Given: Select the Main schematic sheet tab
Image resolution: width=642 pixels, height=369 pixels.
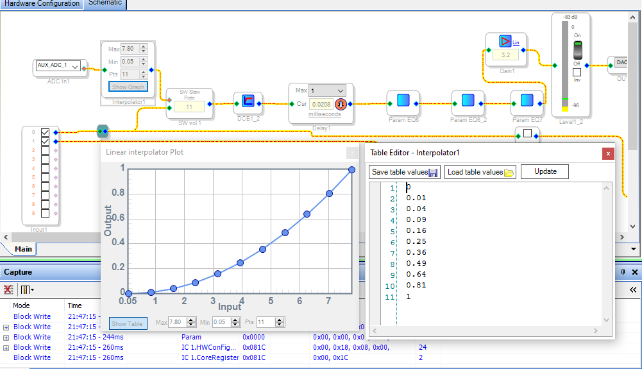Looking at the screenshot, I should pos(23,249).
